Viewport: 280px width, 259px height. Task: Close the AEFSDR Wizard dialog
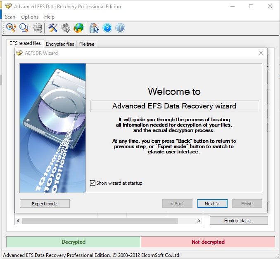[x=261, y=53]
